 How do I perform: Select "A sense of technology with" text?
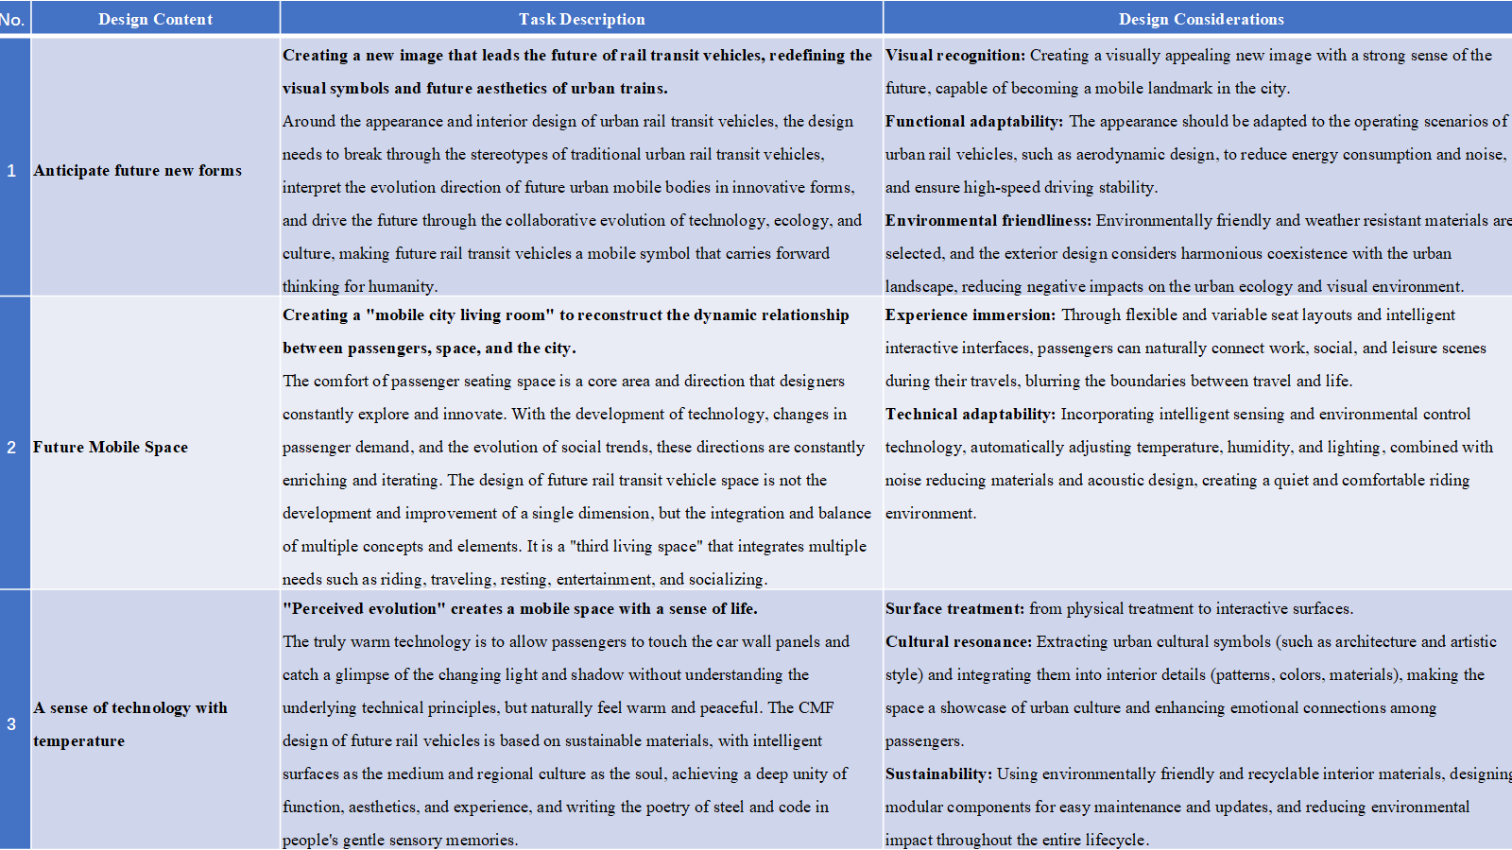[130, 708]
